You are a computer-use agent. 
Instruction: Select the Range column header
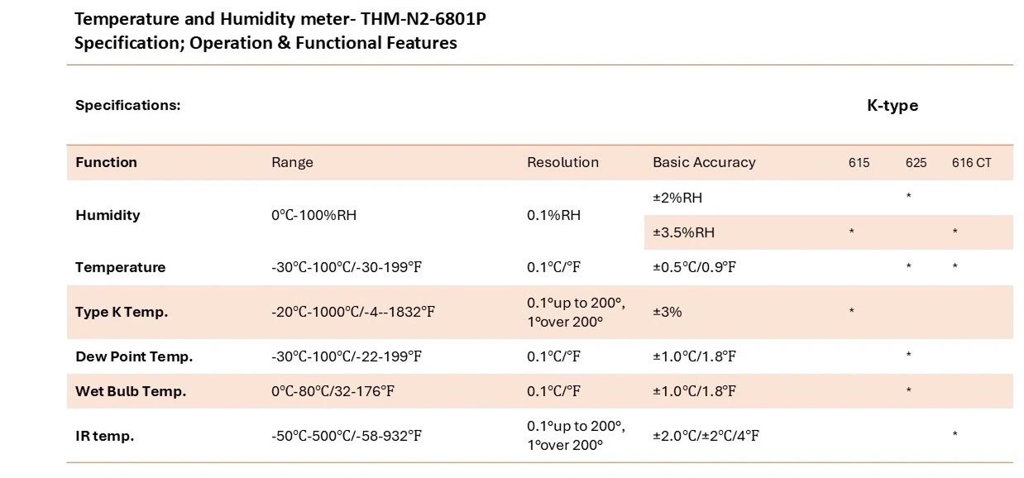(x=292, y=162)
